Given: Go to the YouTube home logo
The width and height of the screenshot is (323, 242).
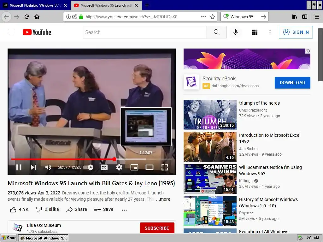Looking at the screenshot, I should click(x=37, y=32).
